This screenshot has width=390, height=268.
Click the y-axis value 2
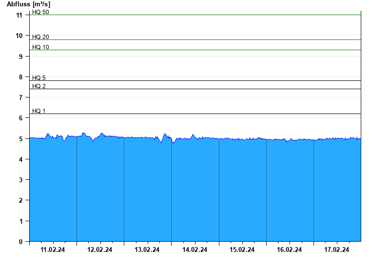point(20,200)
